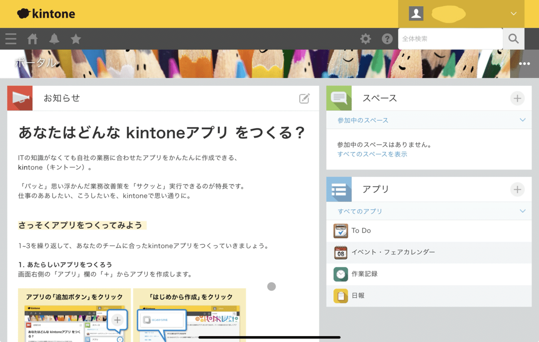Open the help question mark icon

(x=387, y=39)
